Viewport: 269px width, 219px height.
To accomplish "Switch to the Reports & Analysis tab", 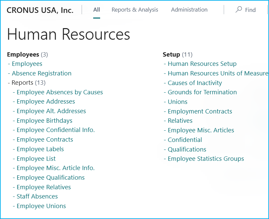I will [135, 10].
